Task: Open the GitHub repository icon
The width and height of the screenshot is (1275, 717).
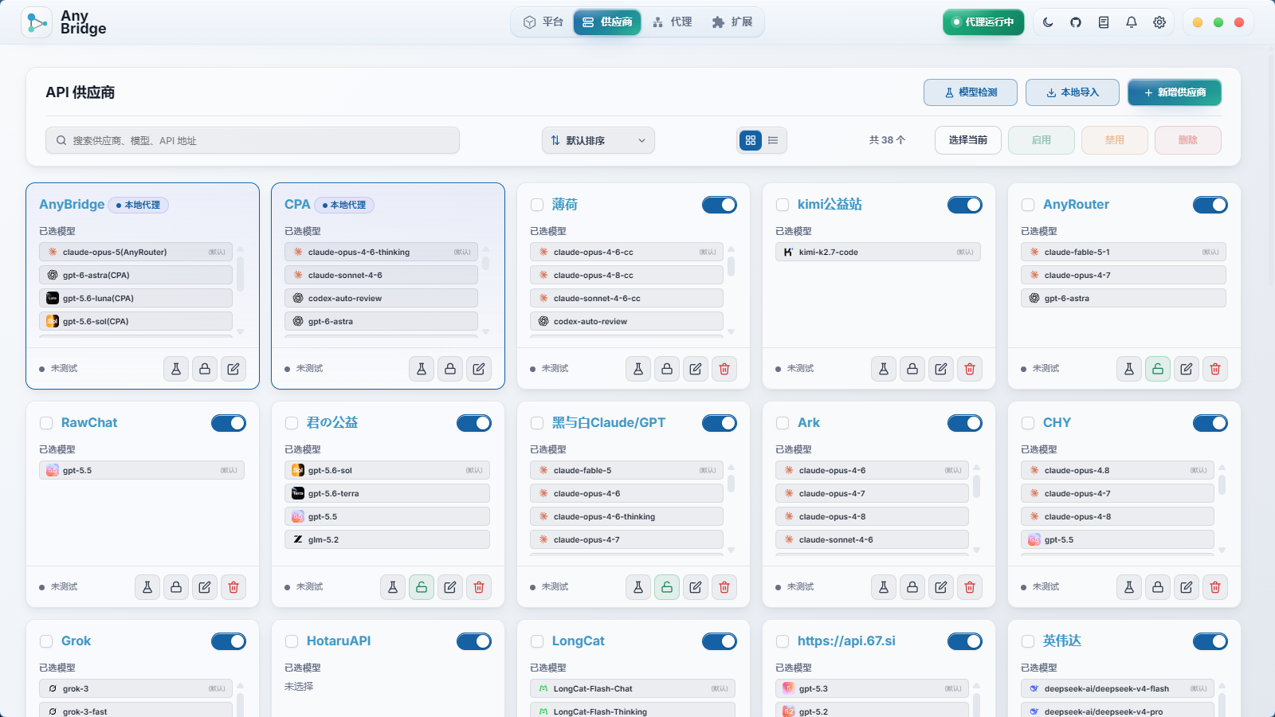Action: tap(1076, 22)
